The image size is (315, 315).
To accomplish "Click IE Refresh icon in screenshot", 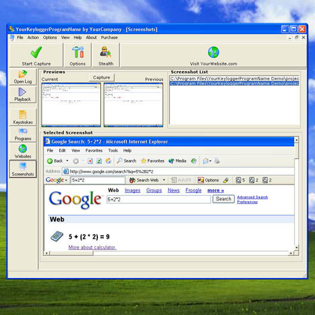I will [x=99, y=161].
